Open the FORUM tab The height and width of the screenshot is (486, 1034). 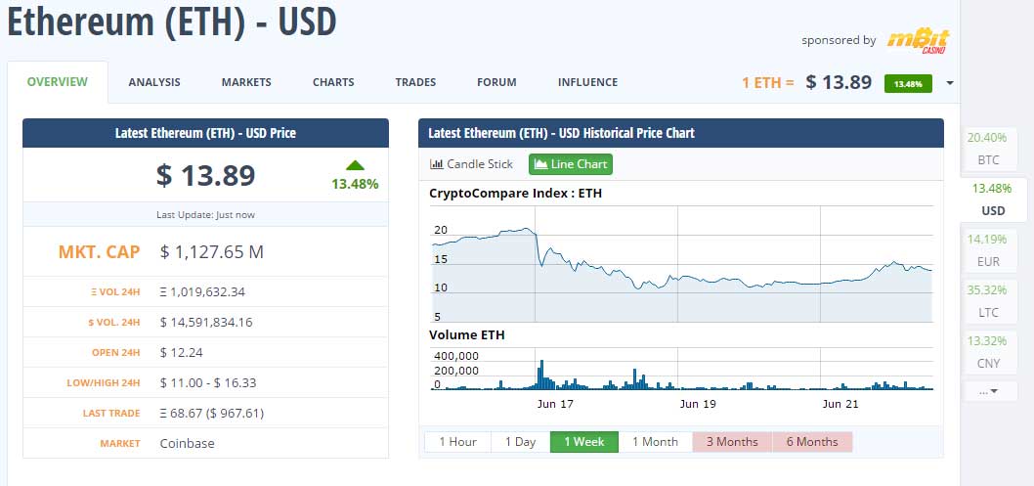[x=496, y=82]
